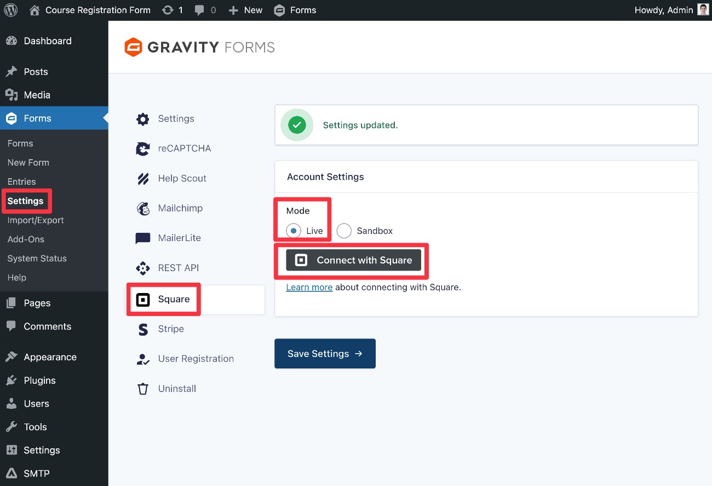Switch payment mode to Sandbox
Viewport: 712px width, 486px height.
pyautogui.click(x=344, y=231)
